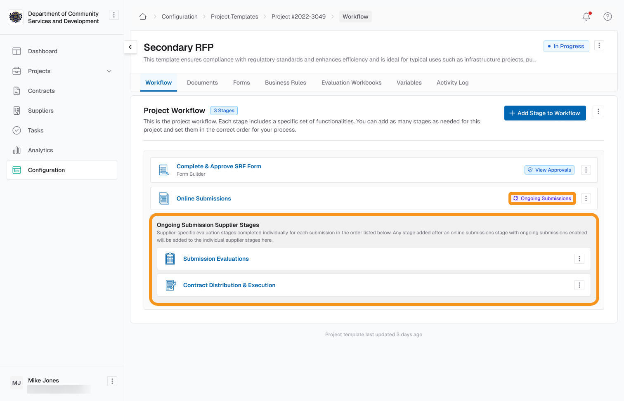Open Dashboard from the sidebar

click(43, 51)
